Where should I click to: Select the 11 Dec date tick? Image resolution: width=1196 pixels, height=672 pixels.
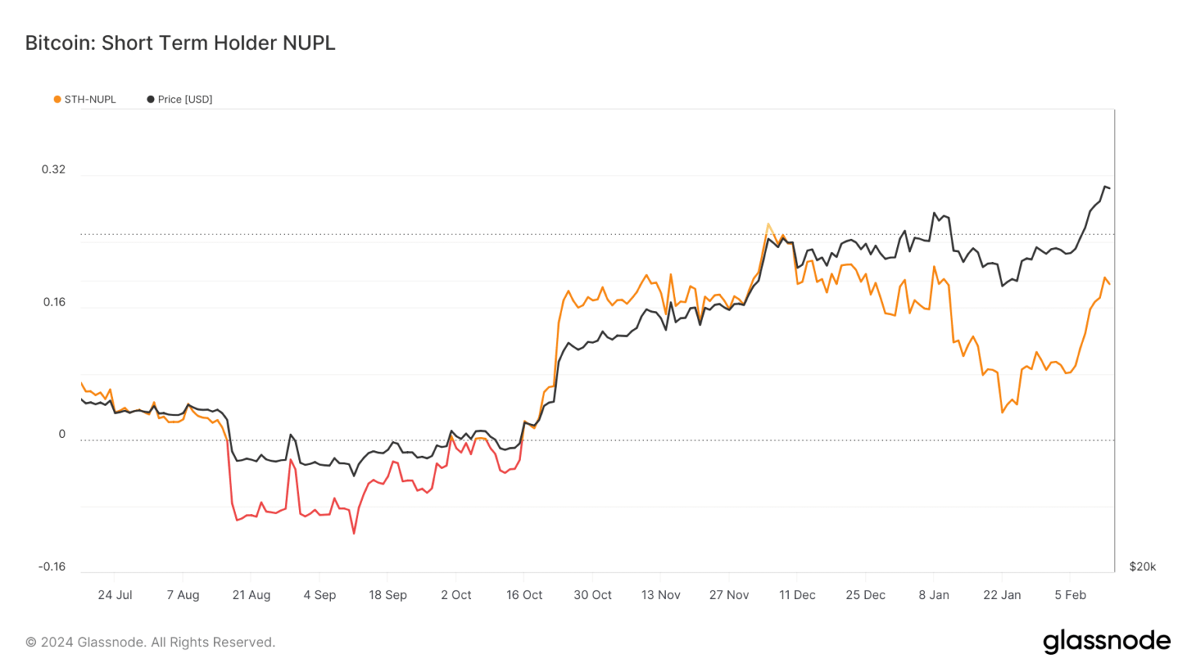(x=797, y=595)
